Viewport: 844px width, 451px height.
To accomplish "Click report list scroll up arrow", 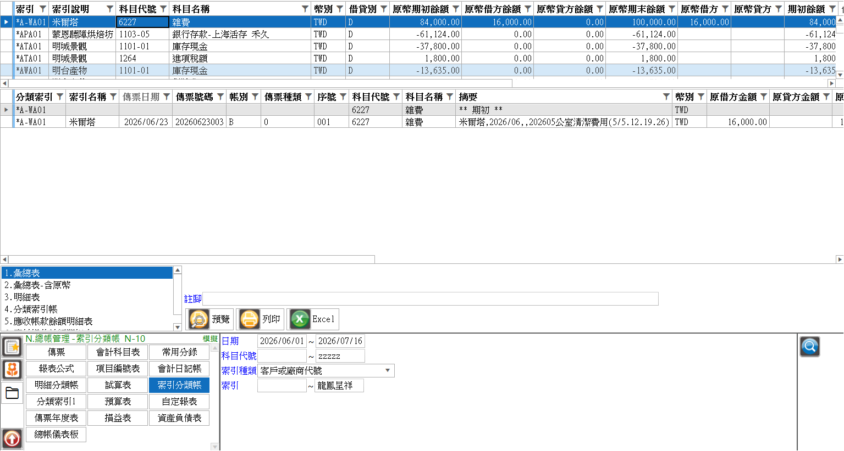I will pyautogui.click(x=177, y=270).
